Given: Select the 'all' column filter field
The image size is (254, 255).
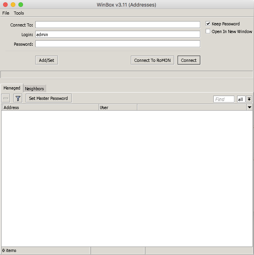Looking at the screenshot, I should (241, 99).
